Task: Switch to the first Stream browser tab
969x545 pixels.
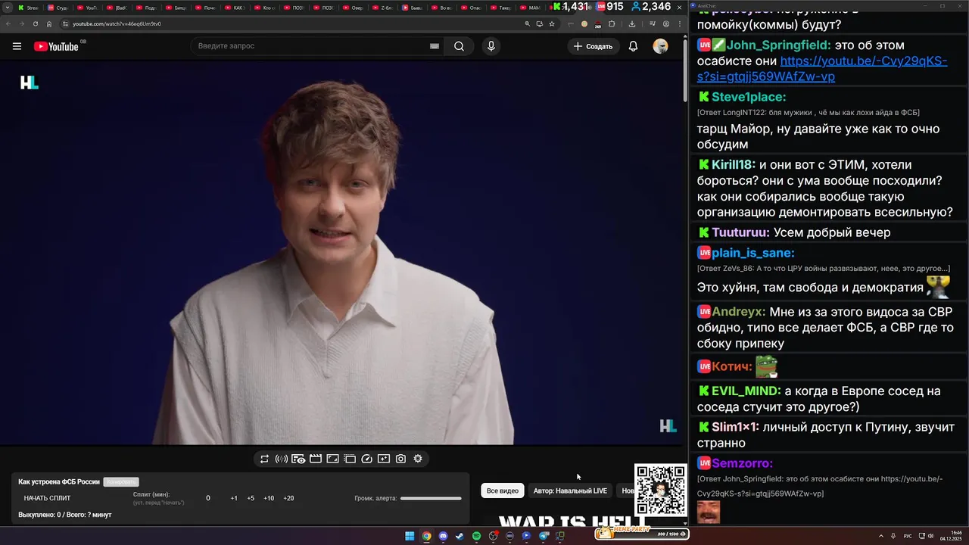Action: coord(28,8)
